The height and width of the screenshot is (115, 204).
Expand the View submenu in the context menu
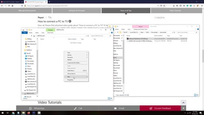coord(76,53)
